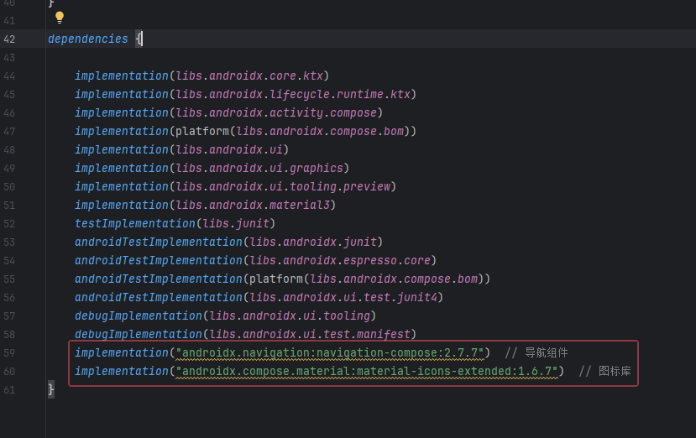Click the dependencies keyword on line 42
Viewport: 696px width, 438px height.
[88, 39]
